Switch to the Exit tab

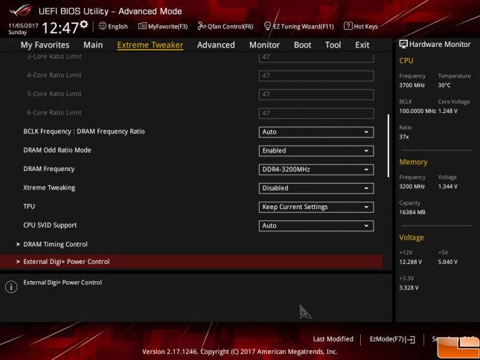click(x=362, y=45)
